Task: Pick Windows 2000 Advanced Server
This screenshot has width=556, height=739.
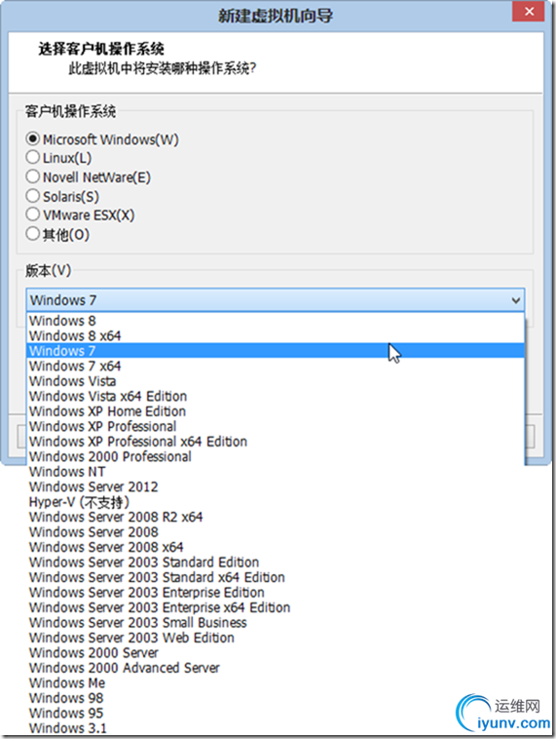Action: click(x=276, y=668)
